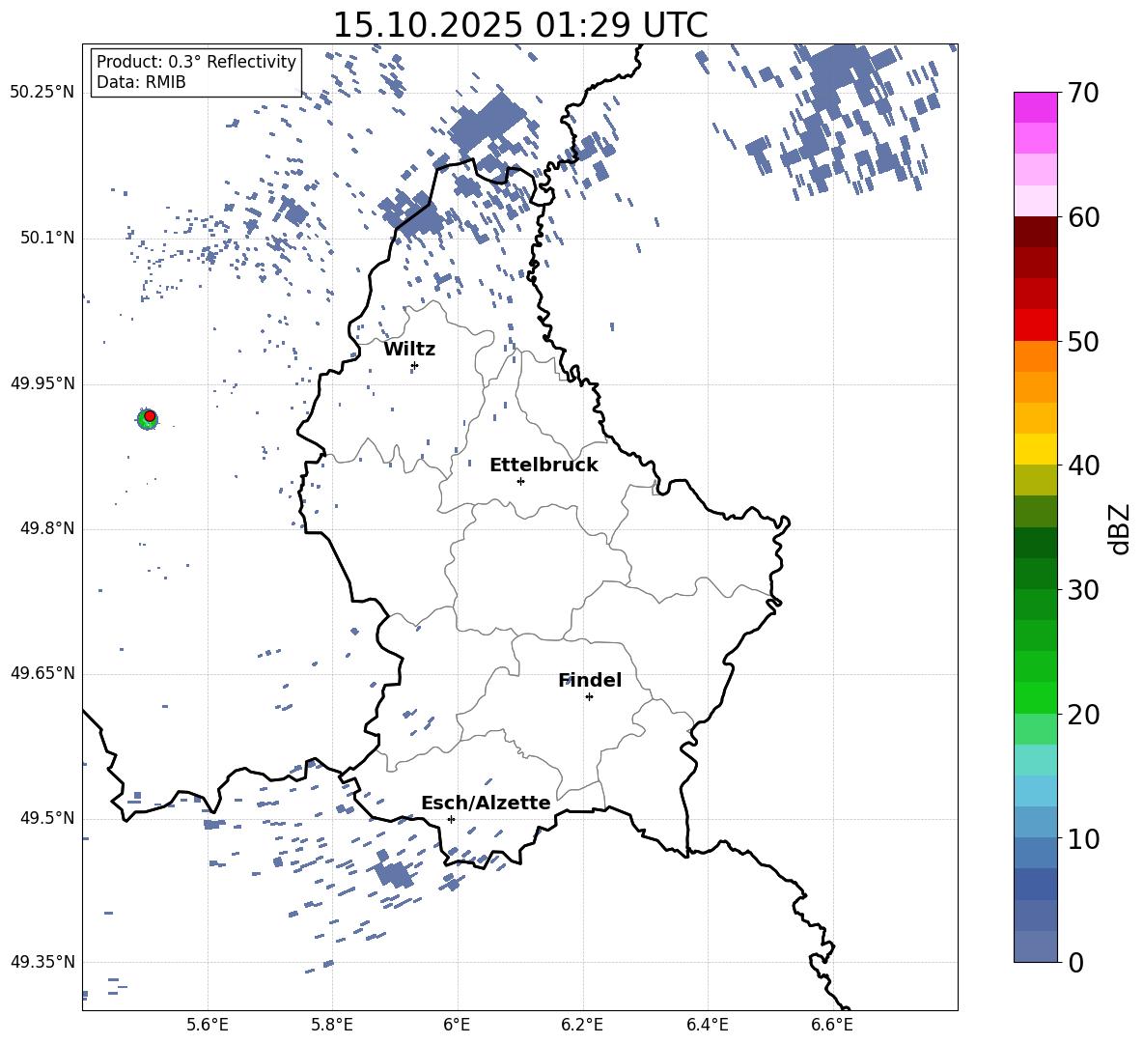Image resolution: width=1143 pixels, height=1044 pixels.
Task: Click the 49.35°N latitude label
Action: (x=42, y=962)
